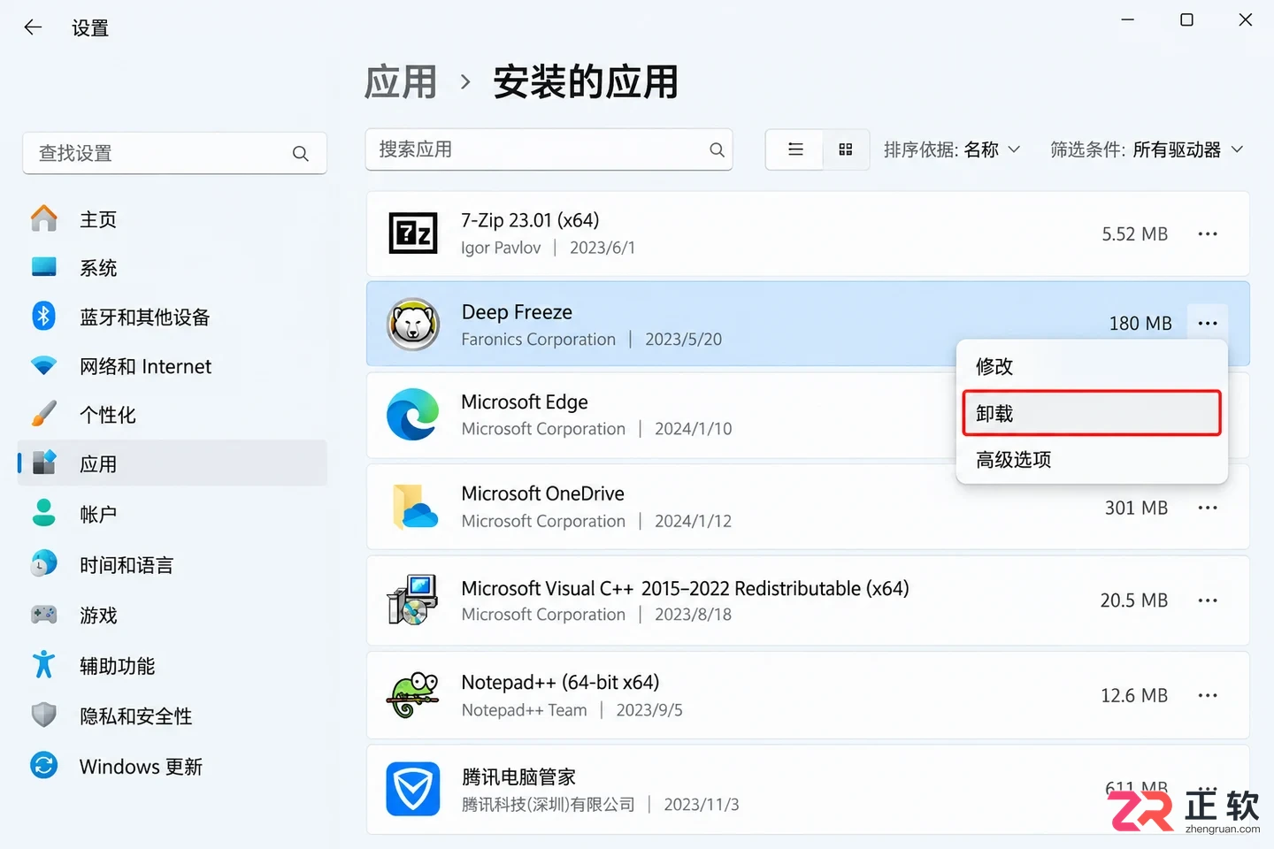This screenshot has height=849, width=1274.
Task: Choose 卸载 to uninstall Deep Freeze
Action: click(x=1092, y=413)
